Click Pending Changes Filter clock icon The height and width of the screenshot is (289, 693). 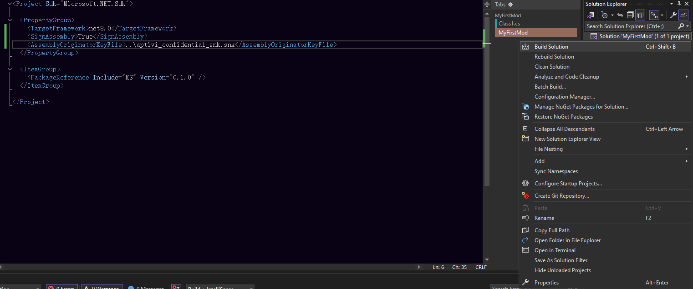[x=604, y=15]
